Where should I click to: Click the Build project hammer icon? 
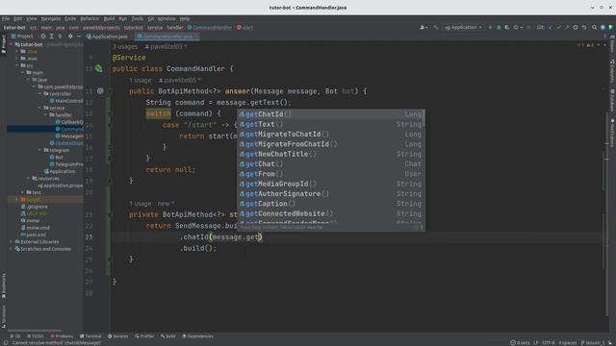click(436, 28)
